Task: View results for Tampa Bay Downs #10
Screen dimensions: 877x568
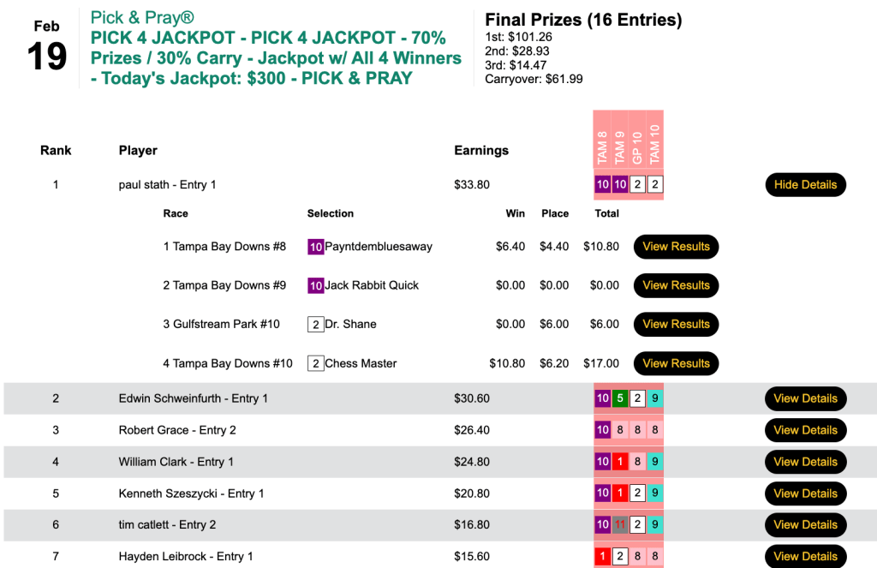Action: (676, 363)
